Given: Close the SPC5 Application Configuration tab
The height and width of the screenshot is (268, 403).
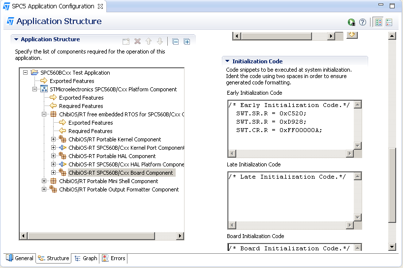Looking at the screenshot, I should (x=100, y=6).
